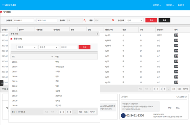Screen dimensions: 190x125
Task: Click the 이름 column header in popup
Action: click(x=76, y=57)
